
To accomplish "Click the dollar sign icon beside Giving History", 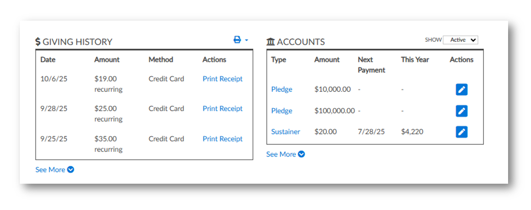I will [38, 42].
